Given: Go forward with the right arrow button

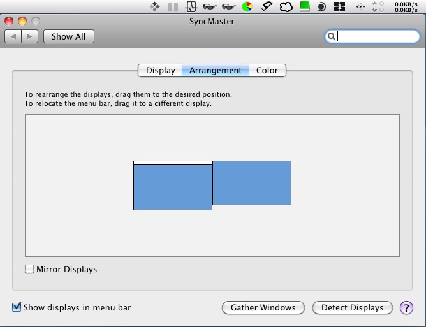Looking at the screenshot, I should (29, 36).
